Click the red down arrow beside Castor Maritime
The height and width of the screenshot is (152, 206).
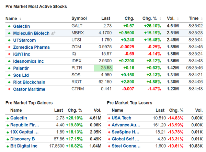(x=9, y=89)
